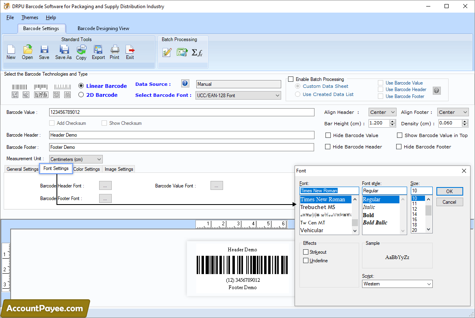The image size is (475, 318).
Task: Open the batch processing formula (sigma) icon
Action: coord(197,52)
